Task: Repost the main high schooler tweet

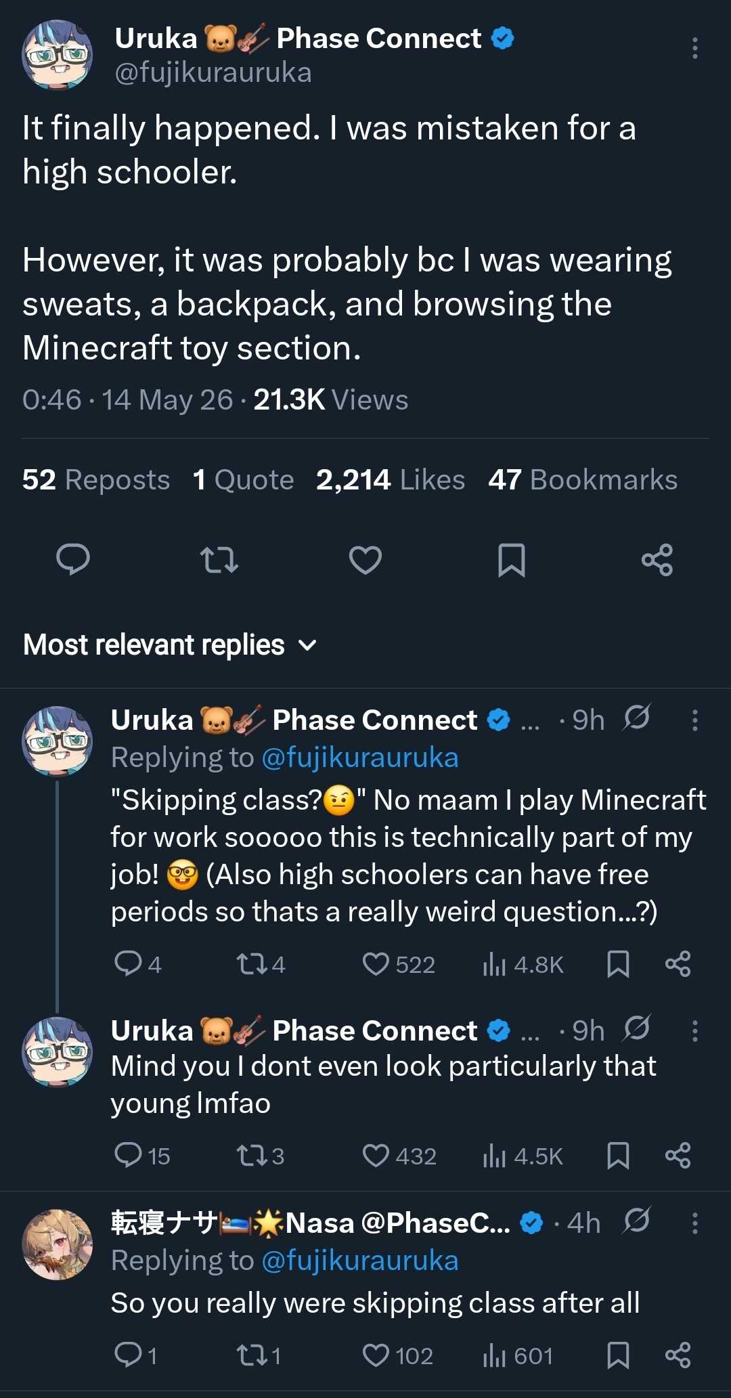Action: [x=219, y=560]
